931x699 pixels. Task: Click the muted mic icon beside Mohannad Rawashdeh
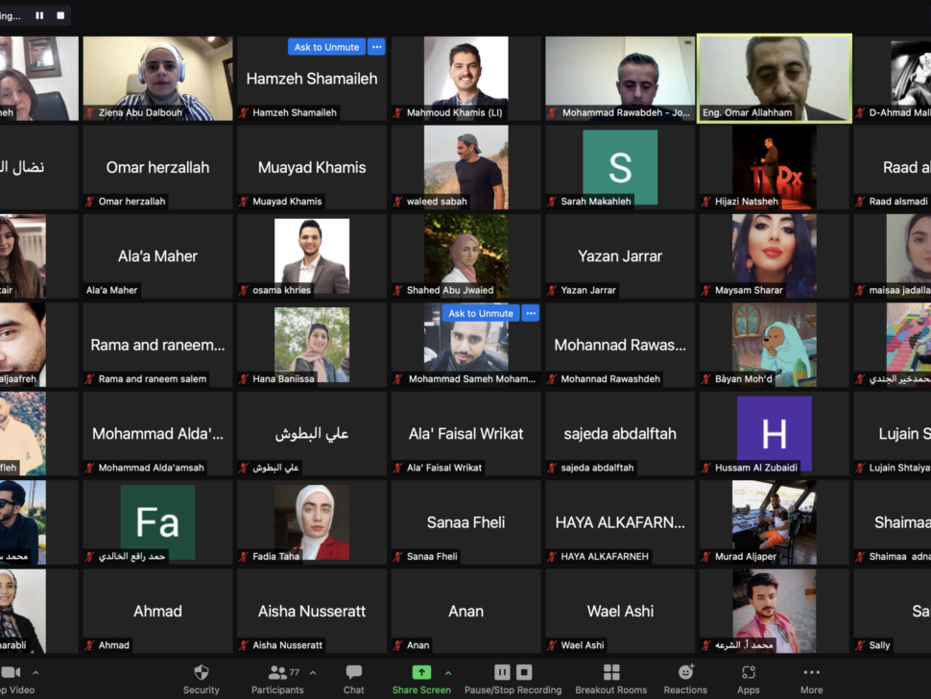[x=552, y=379]
